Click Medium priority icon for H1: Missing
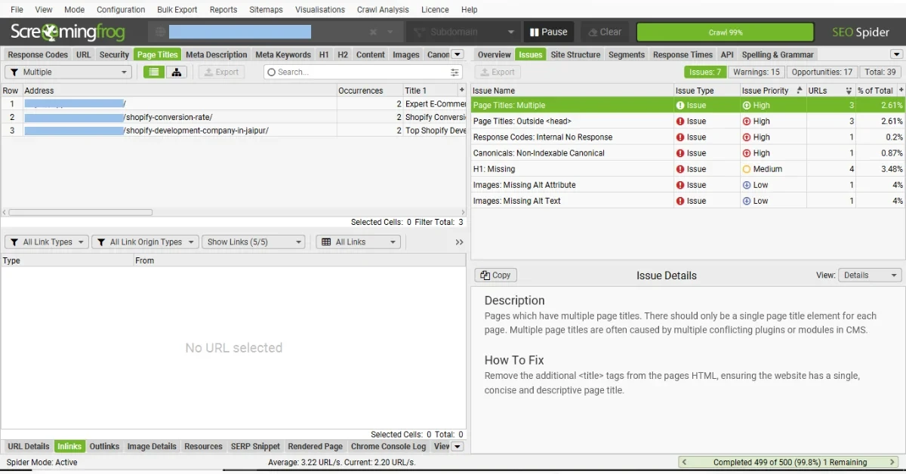 [x=747, y=169]
